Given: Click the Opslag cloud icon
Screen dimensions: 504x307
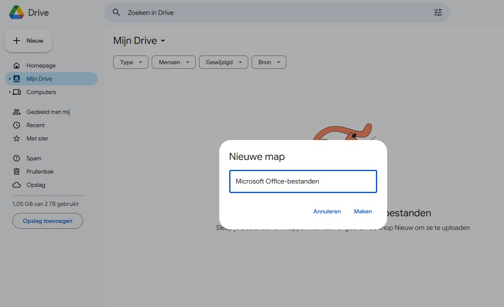Looking at the screenshot, I should [17, 185].
